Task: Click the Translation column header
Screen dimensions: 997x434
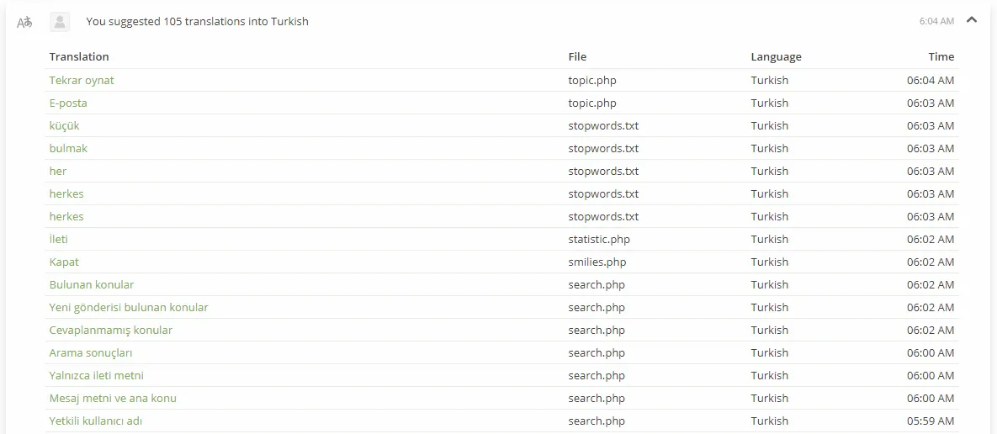Action: coord(79,56)
